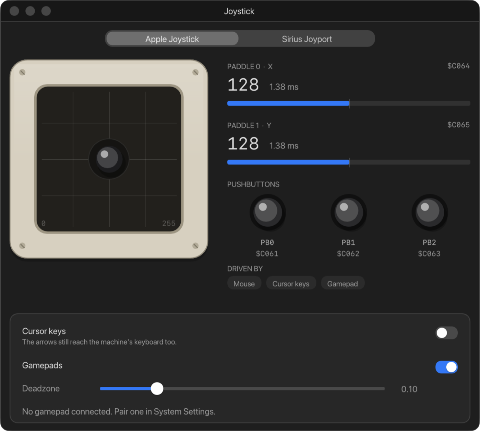Click the $C061 address under PB0
Screen dimensions: 480x431
tap(267, 254)
